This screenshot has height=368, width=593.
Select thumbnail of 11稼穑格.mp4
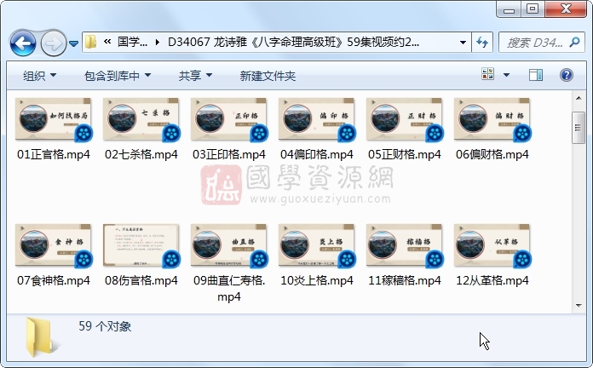[405, 246]
